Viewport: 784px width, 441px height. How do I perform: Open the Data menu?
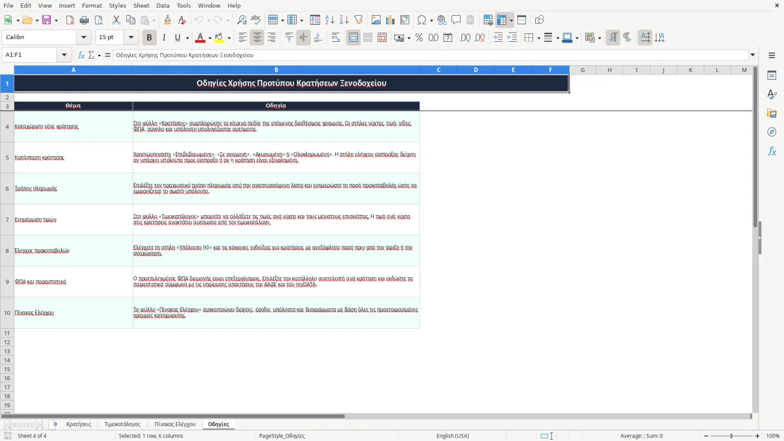coord(163,5)
